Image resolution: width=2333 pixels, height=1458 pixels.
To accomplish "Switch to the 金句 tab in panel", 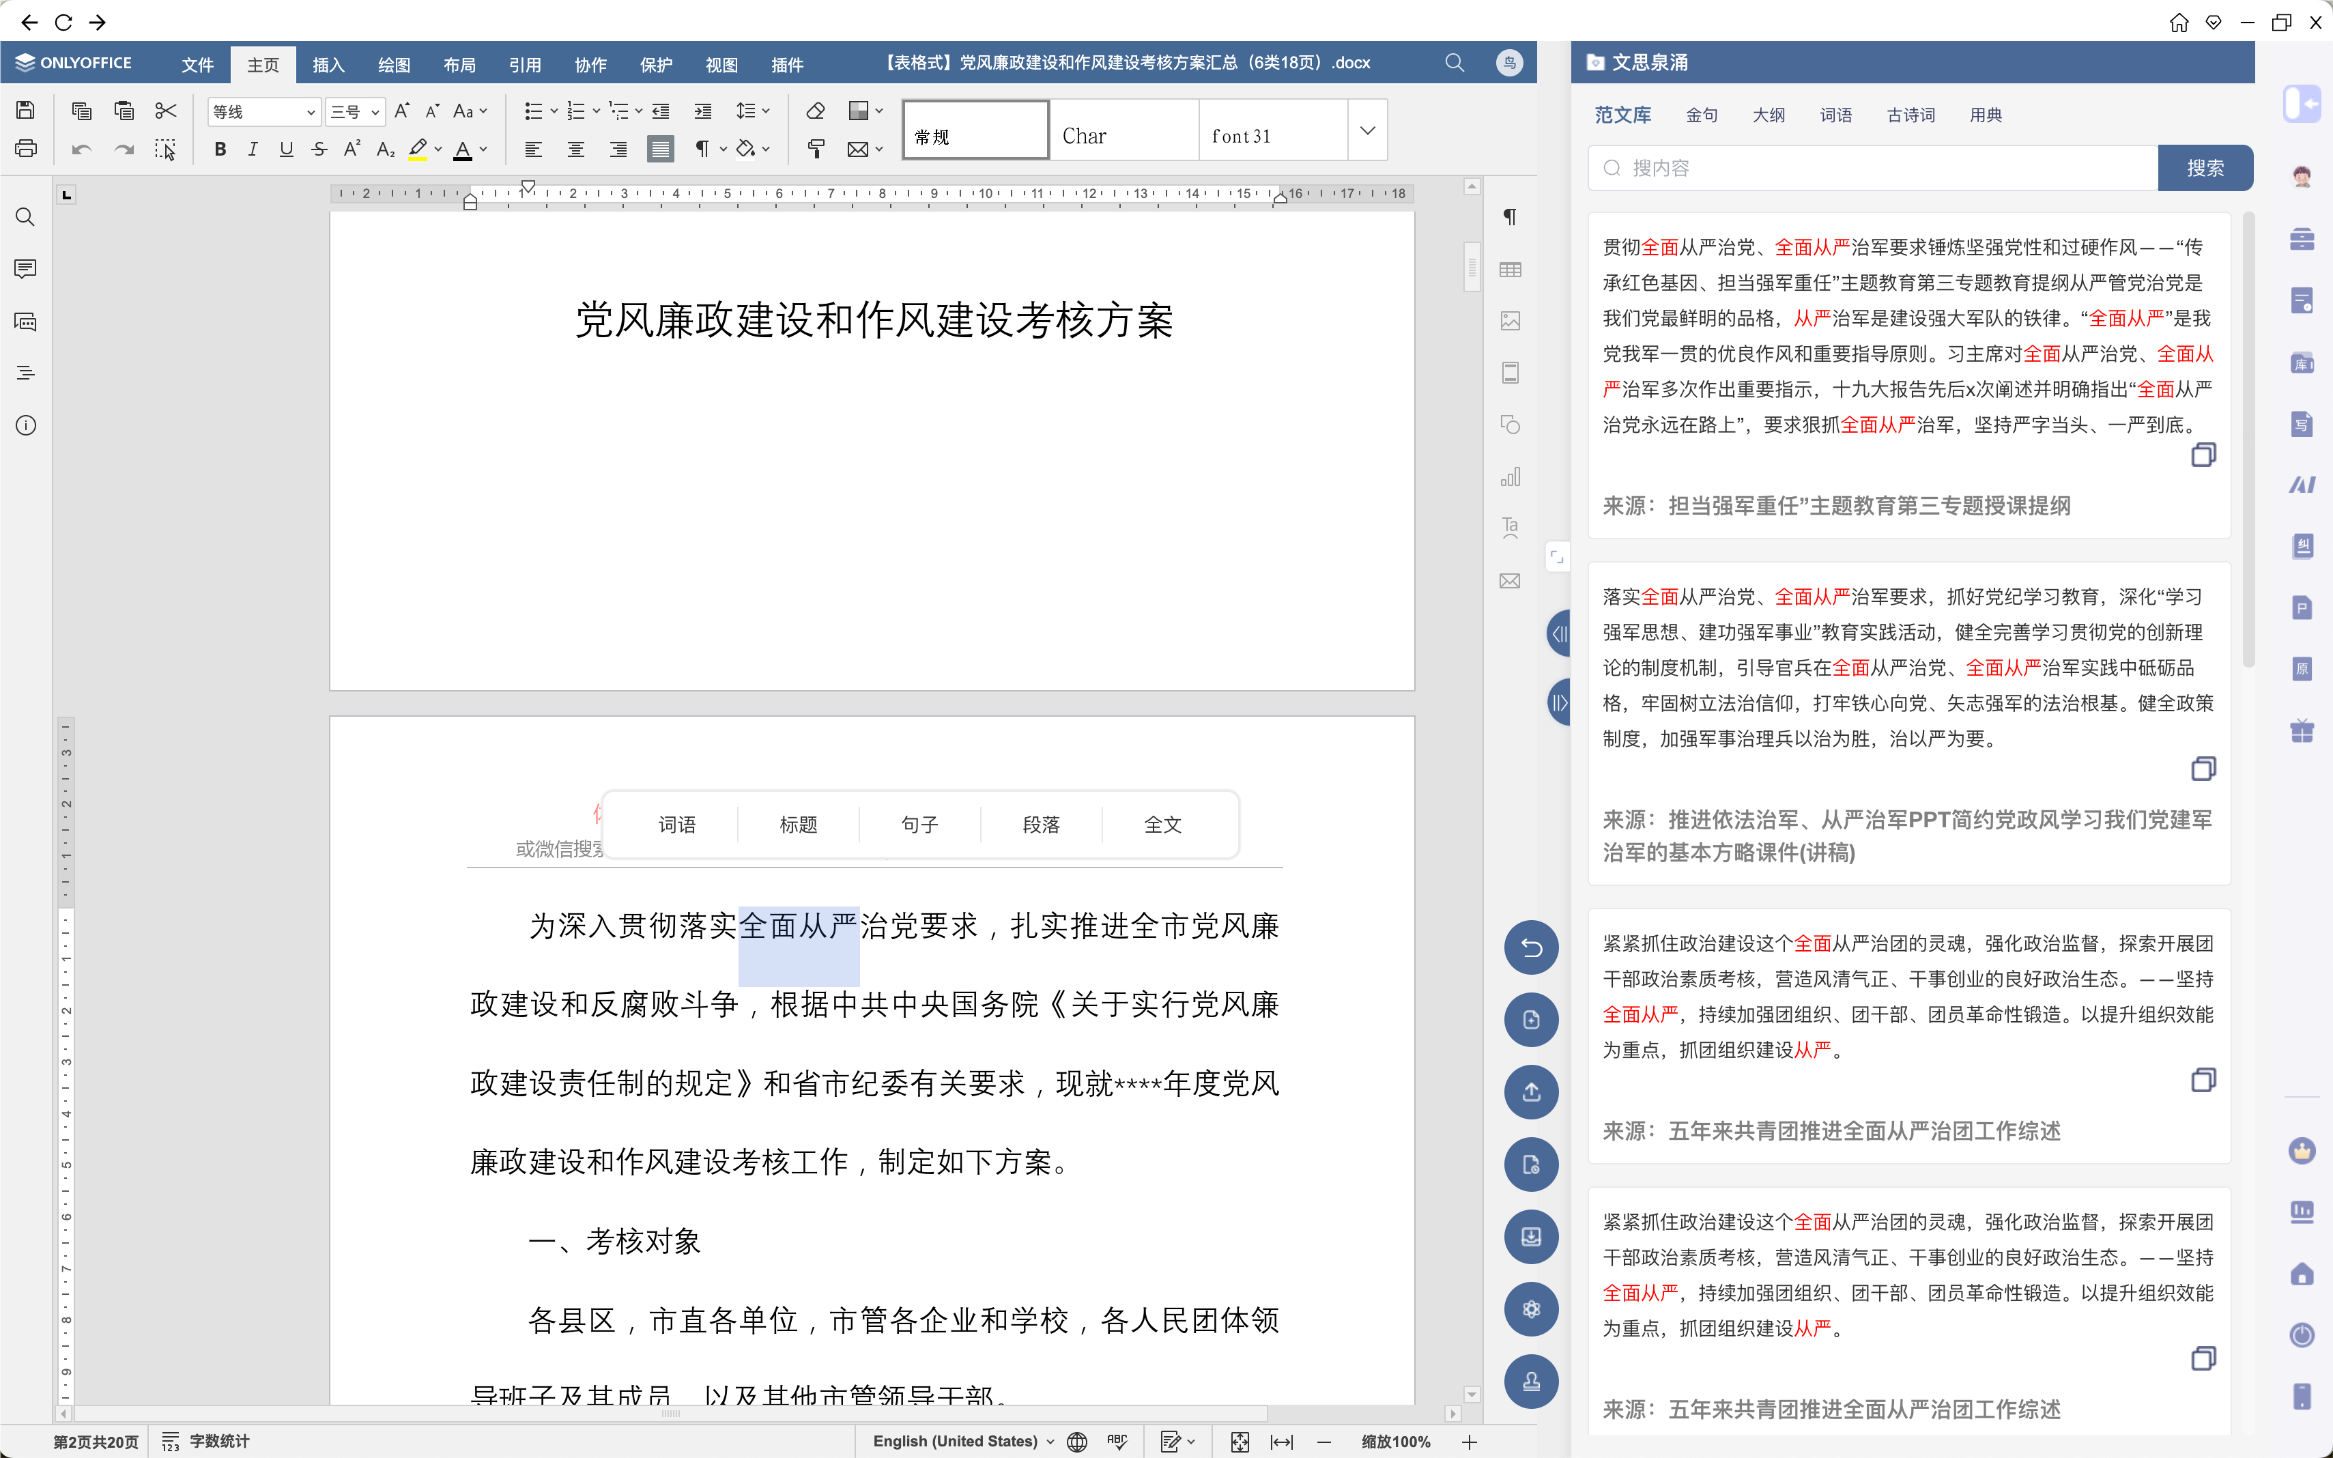I will tap(1702, 115).
